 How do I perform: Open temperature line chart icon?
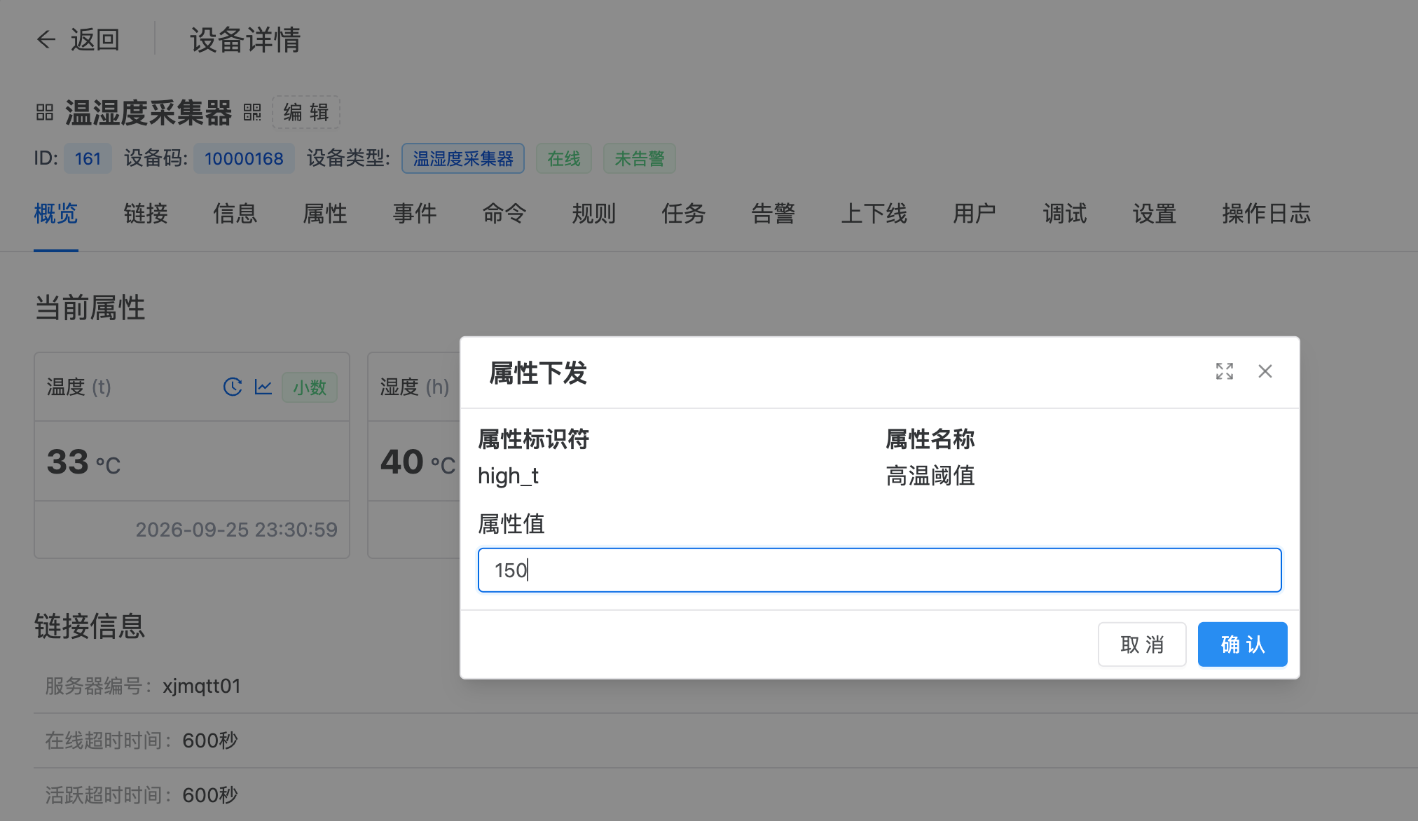(263, 387)
